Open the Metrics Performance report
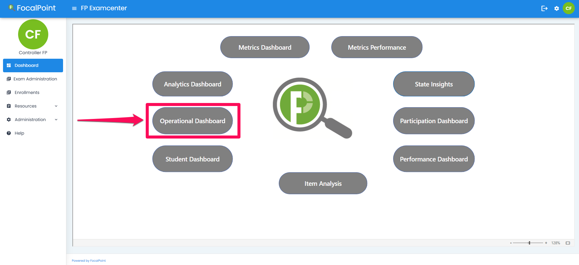 coord(377,47)
